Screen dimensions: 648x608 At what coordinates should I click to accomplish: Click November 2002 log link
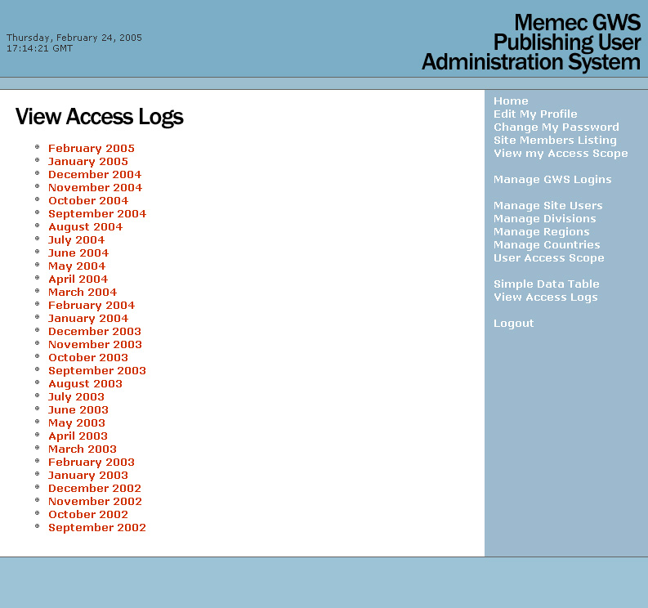click(x=95, y=502)
